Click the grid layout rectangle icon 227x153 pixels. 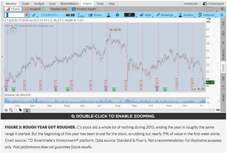pos(210,9)
